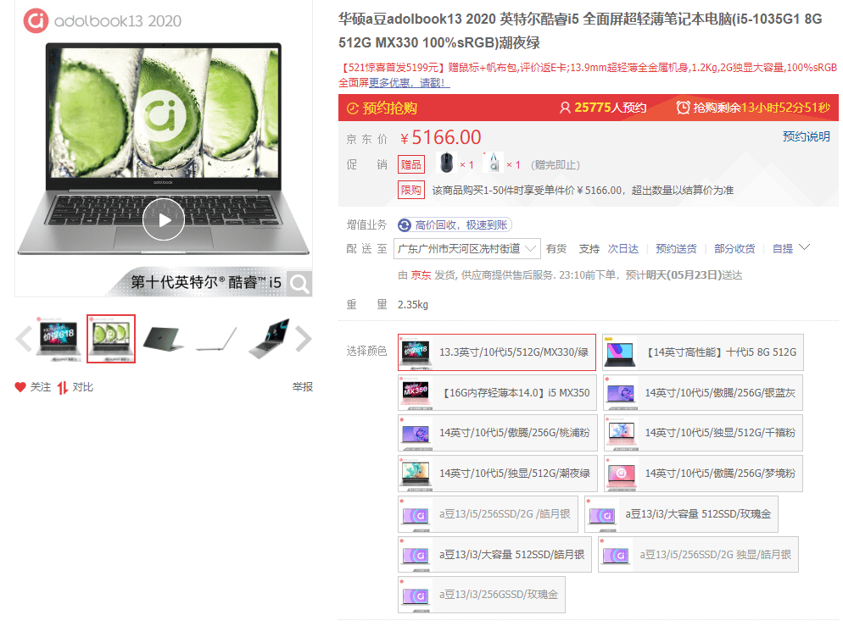The image size is (843, 626).
Task: Favorite the product with the heart 关注 icon
Action: click(19, 385)
